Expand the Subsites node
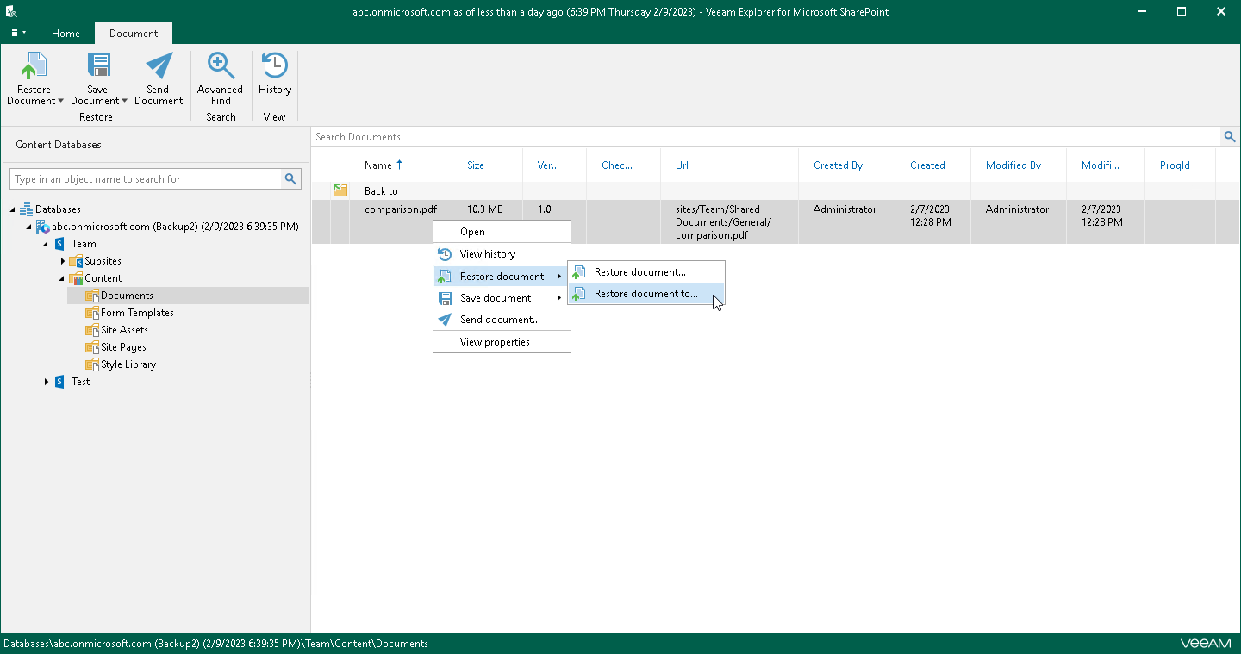Image resolution: width=1241 pixels, height=654 pixels. [62, 261]
